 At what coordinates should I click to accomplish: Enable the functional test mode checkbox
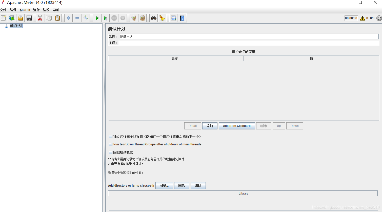tap(111, 152)
